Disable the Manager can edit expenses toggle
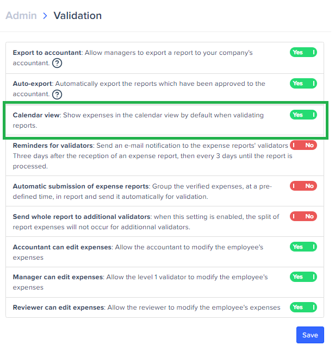Viewport: 335px width, 358px height. pyautogui.click(x=303, y=277)
